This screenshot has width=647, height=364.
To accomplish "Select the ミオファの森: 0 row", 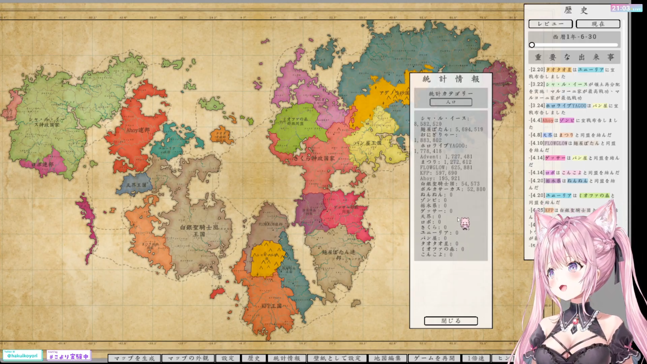I will click(x=442, y=249).
